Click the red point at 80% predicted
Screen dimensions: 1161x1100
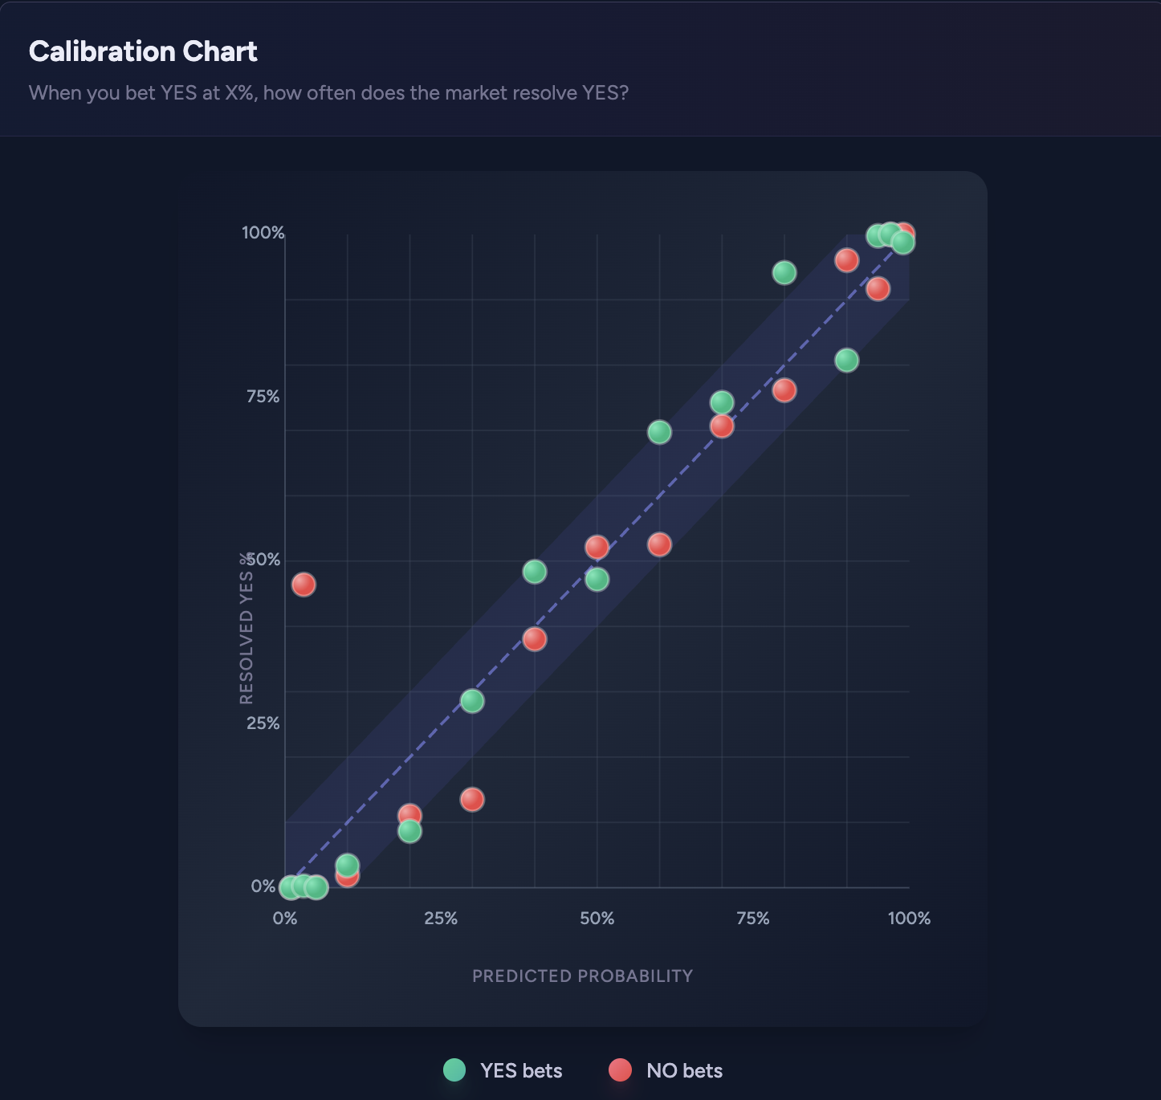tap(784, 390)
